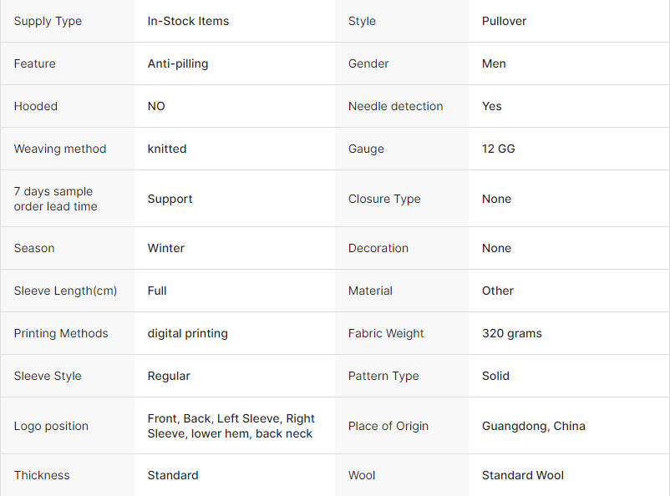Click the Gender label
This screenshot has width=670, height=496.
tap(368, 63)
